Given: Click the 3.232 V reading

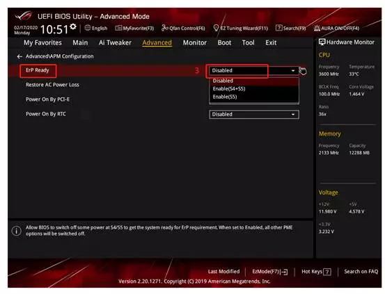Looking at the screenshot, I should pyautogui.click(x=326, y=231).
